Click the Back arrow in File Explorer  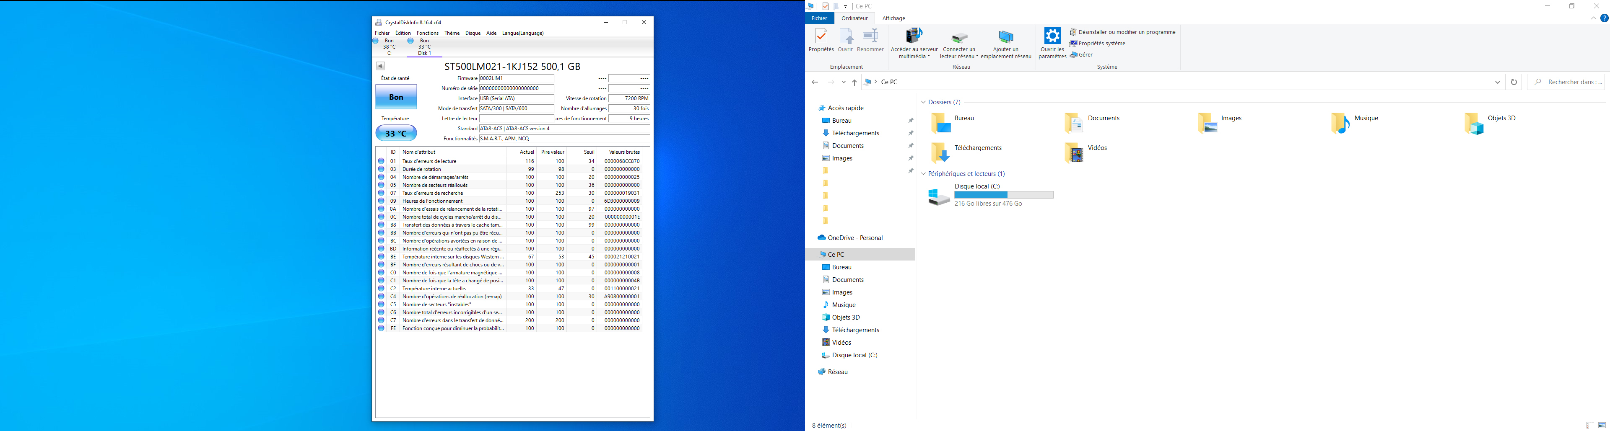point(814,83)
